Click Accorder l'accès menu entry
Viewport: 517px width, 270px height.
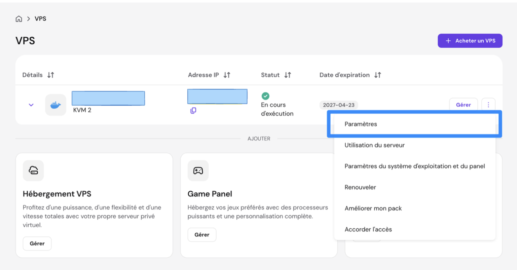tap(415, 229)
